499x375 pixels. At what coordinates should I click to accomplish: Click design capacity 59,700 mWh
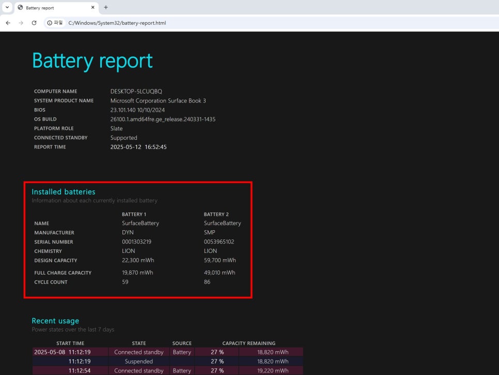pos(220,260)
